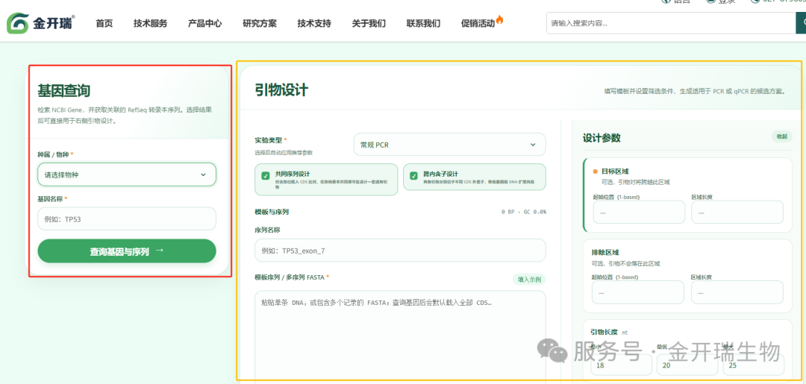The width and height of the screenshot is (806, 384).
Task: Click the 目标区域 起始位置 field
Action: pyautogui.click(x=639, y=212)
